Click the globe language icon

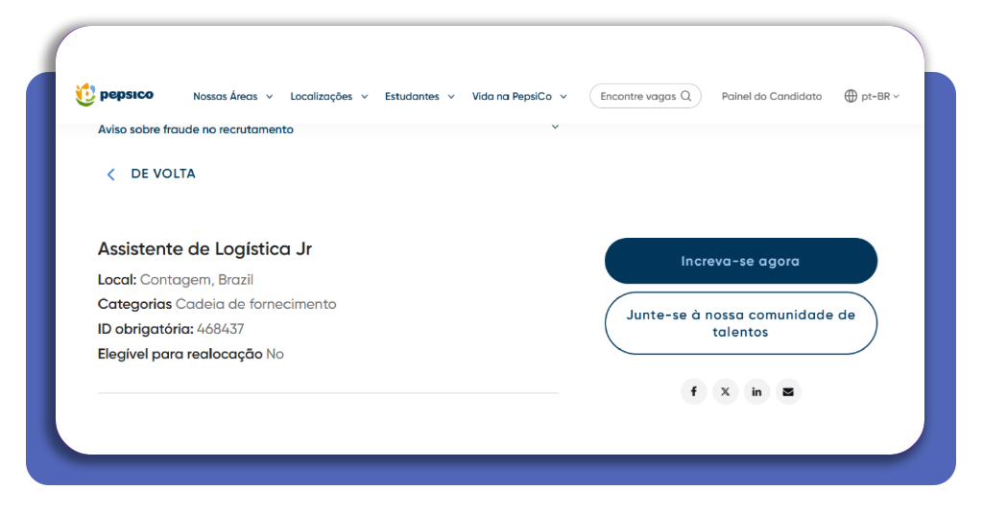click(851, 96)
